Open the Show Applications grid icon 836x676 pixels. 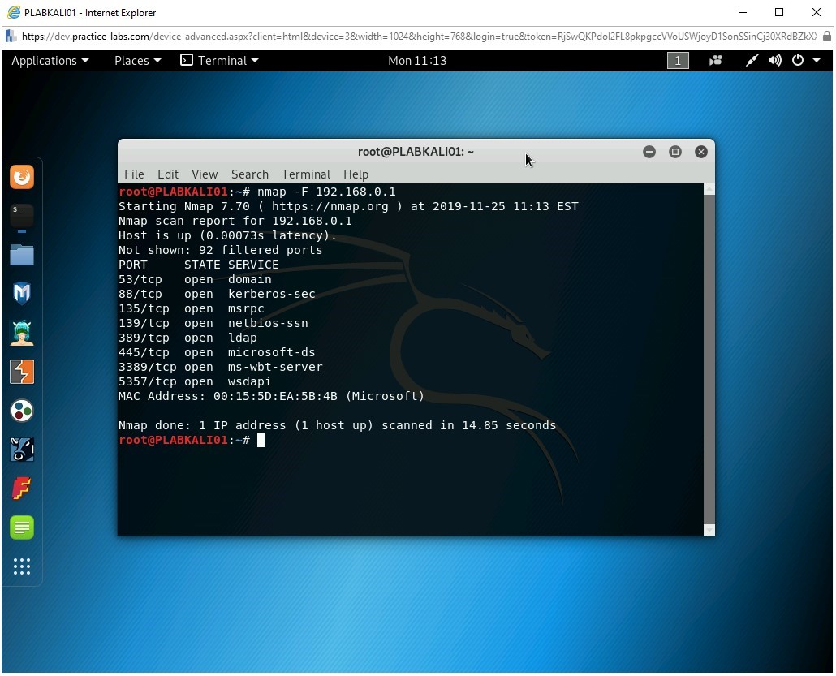22,566
